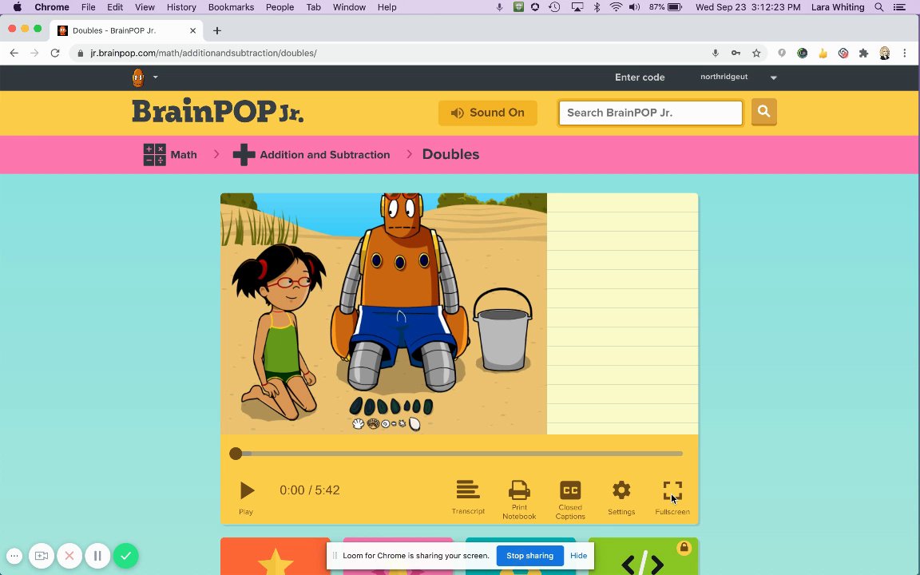Click Stop sharing in Loom bar
Image resolution: width=920 pixels, height=575 pixels.
coord(529,556)
